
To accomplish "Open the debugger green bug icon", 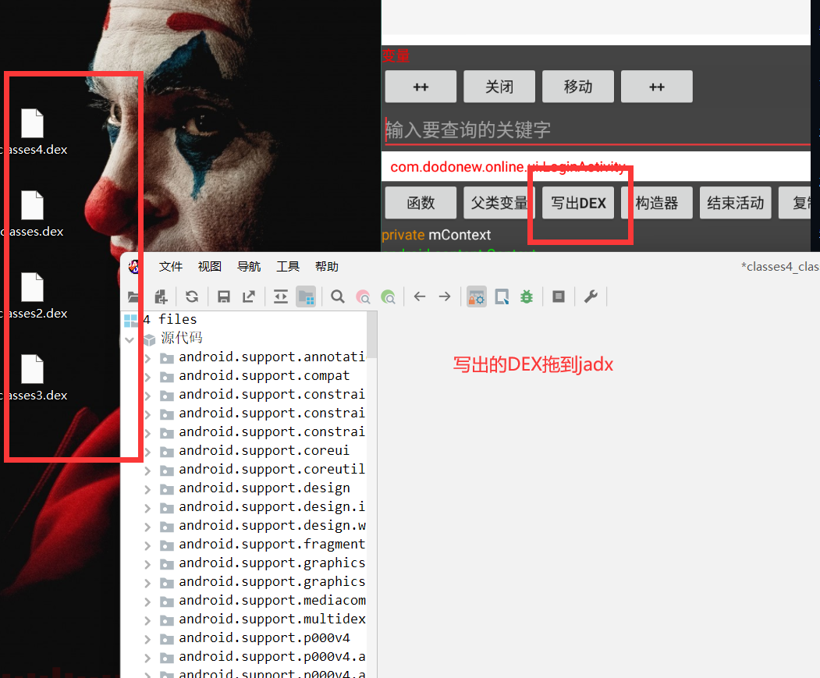I will click(x=527, y=296).
